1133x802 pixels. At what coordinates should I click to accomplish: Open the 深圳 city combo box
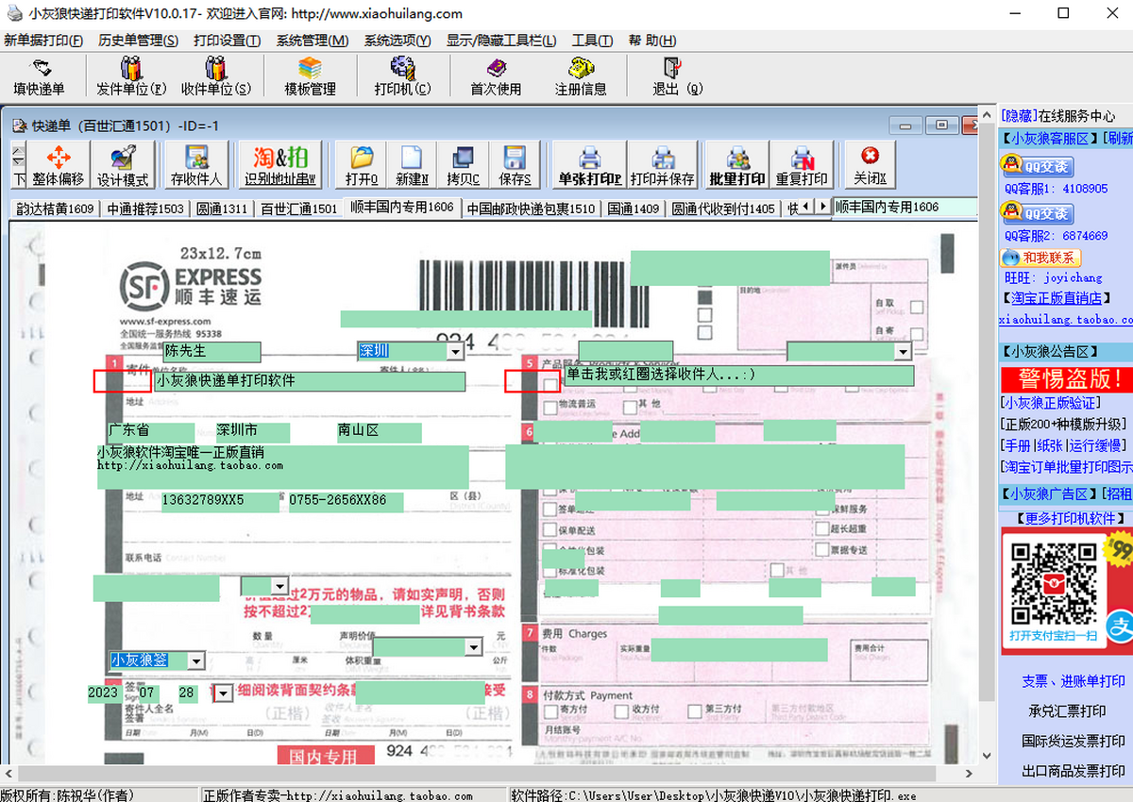[x=455, y=351]
